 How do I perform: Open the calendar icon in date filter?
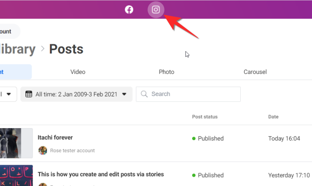(x=29, y=94)
